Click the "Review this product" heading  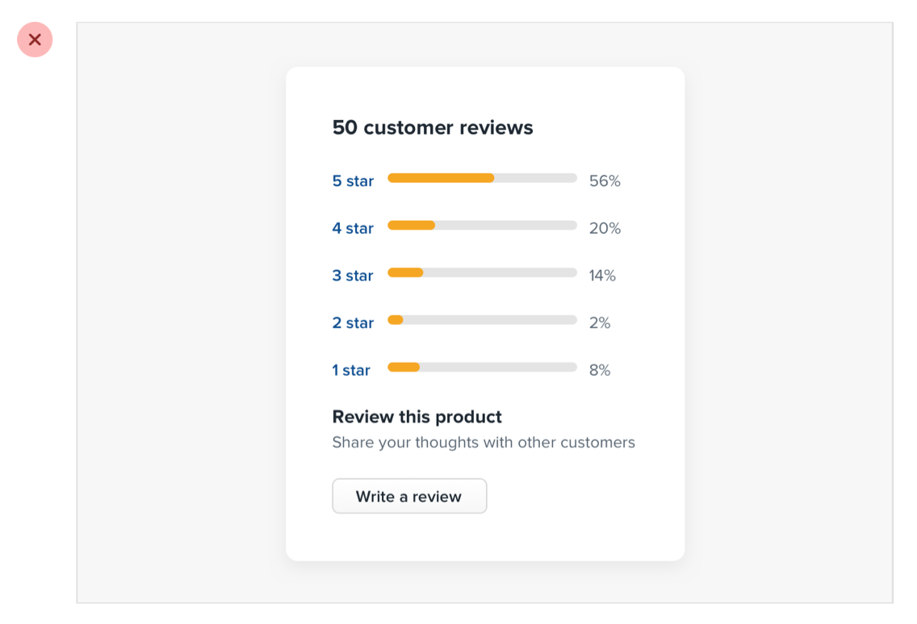[417, 417]
